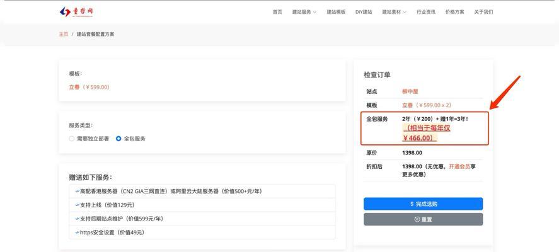This screenshot has width=559, height=252.
Task: Click the 2年 (¥200) + 赠1年=3年 text
Action: point(435,118)
